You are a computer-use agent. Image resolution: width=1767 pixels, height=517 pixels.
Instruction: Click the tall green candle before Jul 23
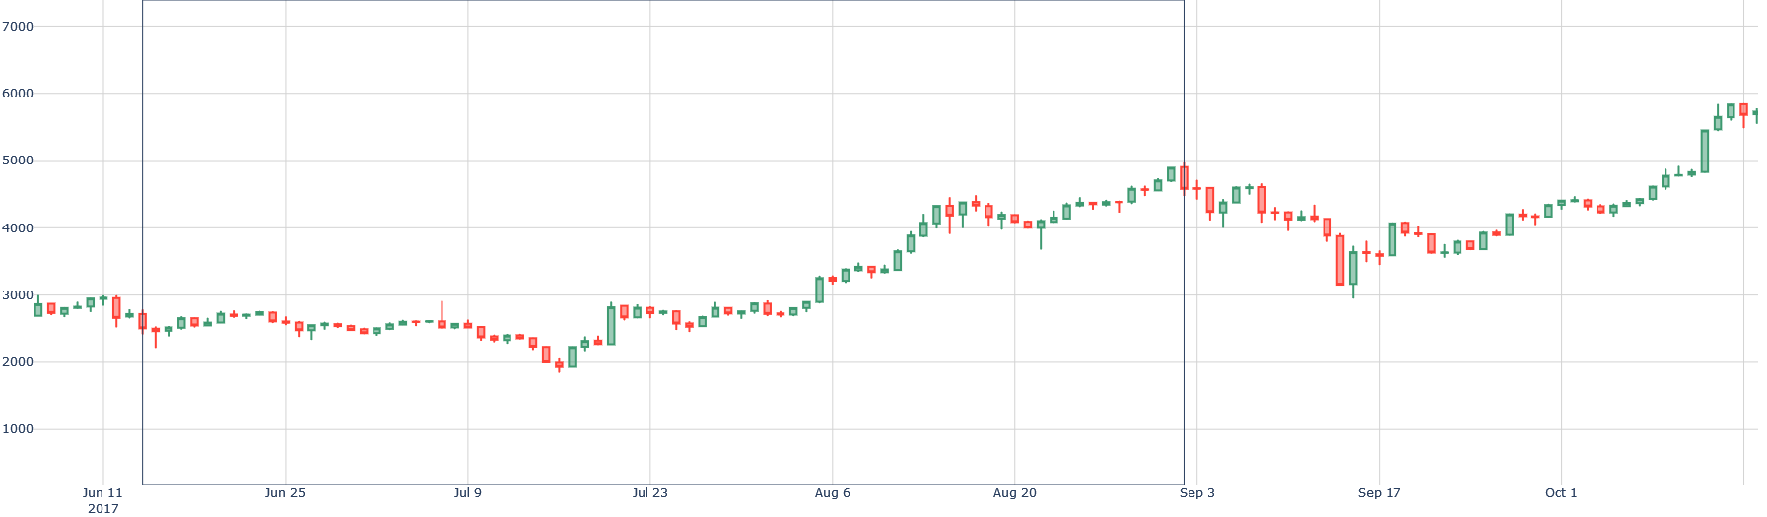[611, 326]
